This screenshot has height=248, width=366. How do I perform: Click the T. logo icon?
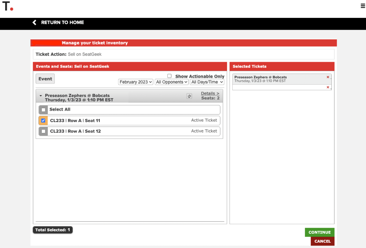[x=8, y=6]
